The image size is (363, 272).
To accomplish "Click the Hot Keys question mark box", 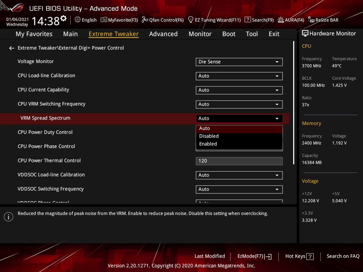I will click(x=310, y=256).
